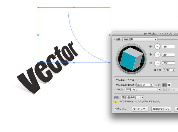Click the Y-axis rotation angle dial

click(157, 55)
